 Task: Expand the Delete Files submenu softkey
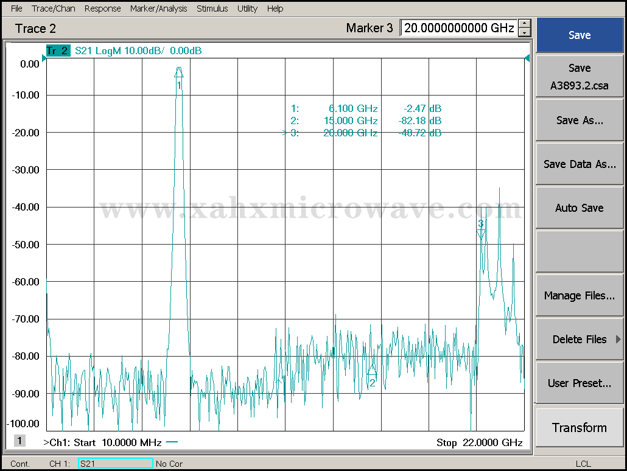580,340
